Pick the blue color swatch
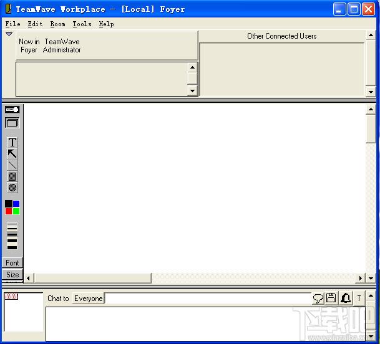380x344 pixels. coord(16,204)
